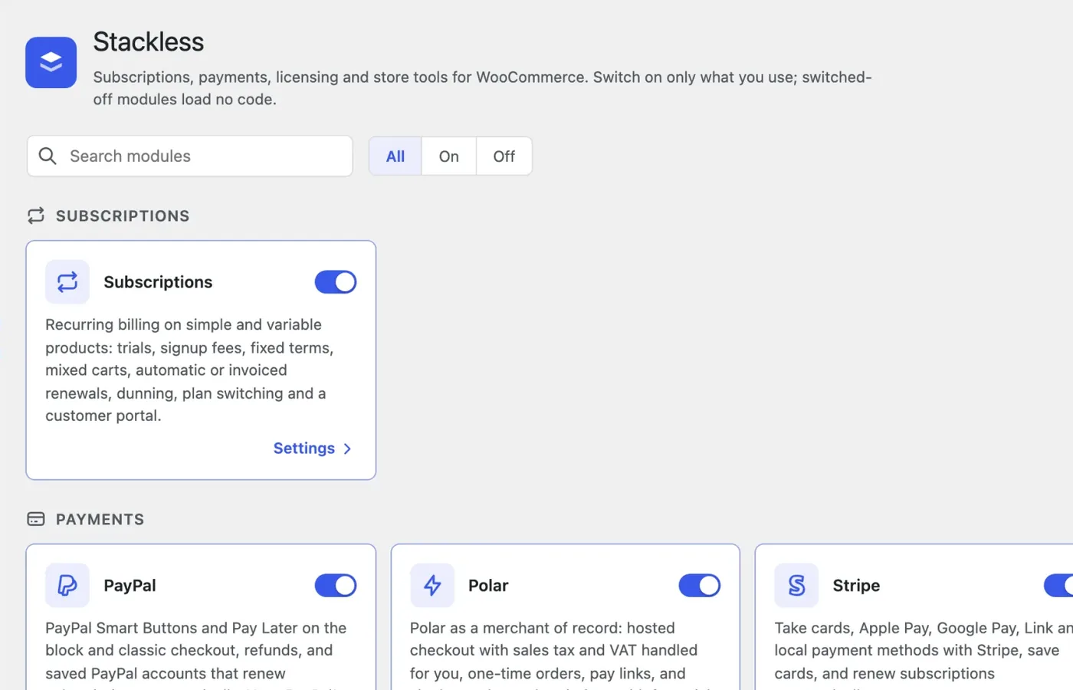This screenshot has height=690, width=1073.
Task: Click the Stackless logo icon
Action: pos(51,62)
